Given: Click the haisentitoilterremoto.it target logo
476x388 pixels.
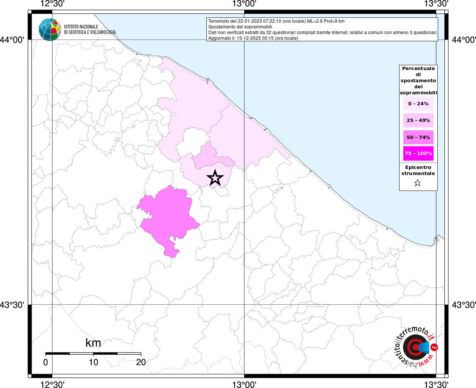Looking at the screenshot, I should point(416,347).
